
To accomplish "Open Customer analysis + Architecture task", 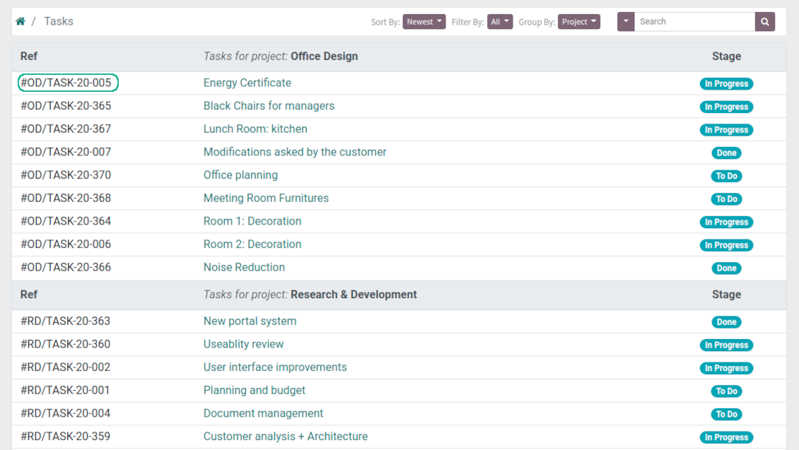I will click(x=285, y=437).
